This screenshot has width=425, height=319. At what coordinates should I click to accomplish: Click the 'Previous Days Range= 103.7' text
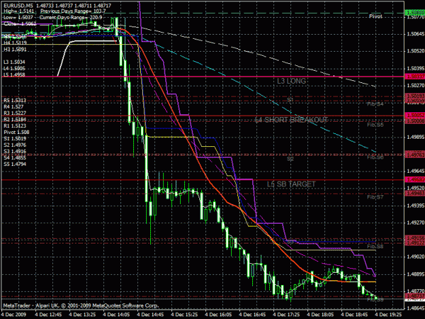pyautogui.click(x=73, y=12)
